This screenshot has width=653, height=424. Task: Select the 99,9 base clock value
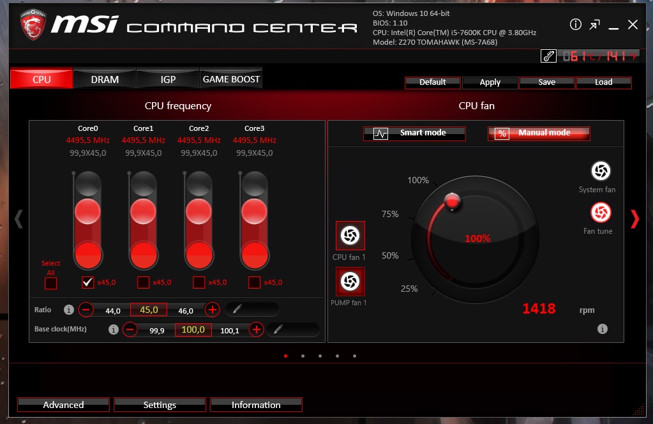click(x=157, y=331)
